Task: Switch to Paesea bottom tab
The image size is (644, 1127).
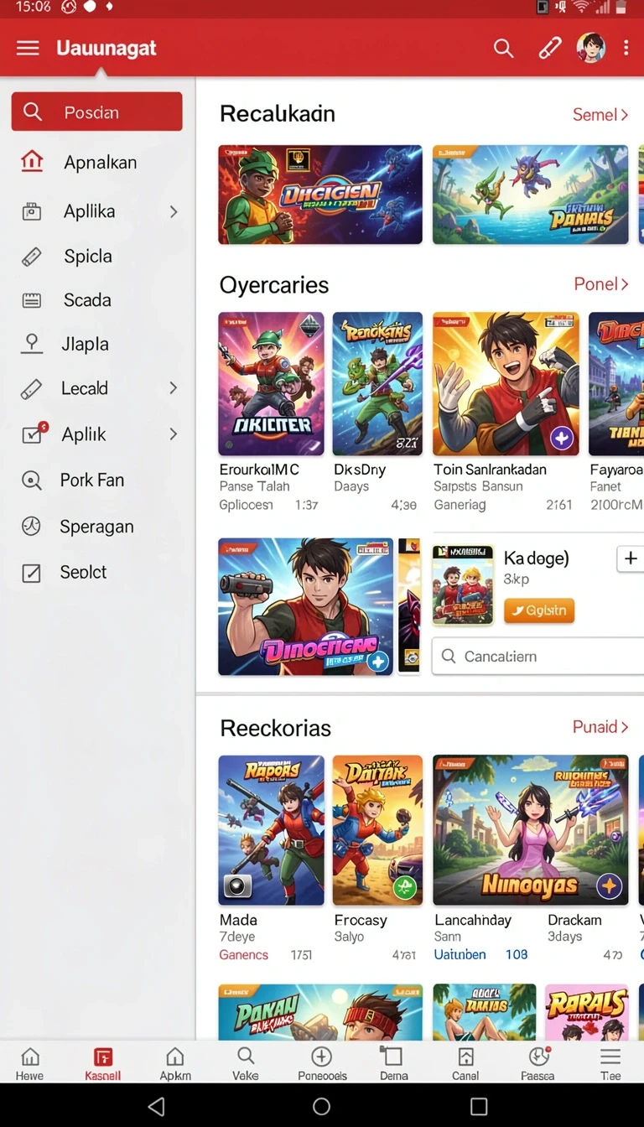Action: (x=538, y=1063)
